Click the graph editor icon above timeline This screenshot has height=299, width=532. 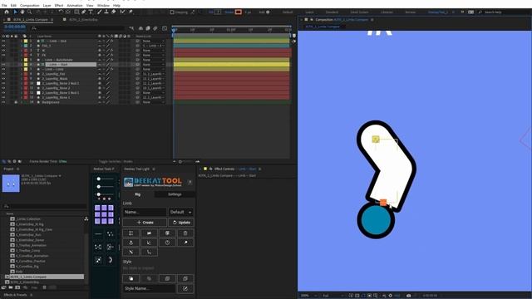[165, 28]
